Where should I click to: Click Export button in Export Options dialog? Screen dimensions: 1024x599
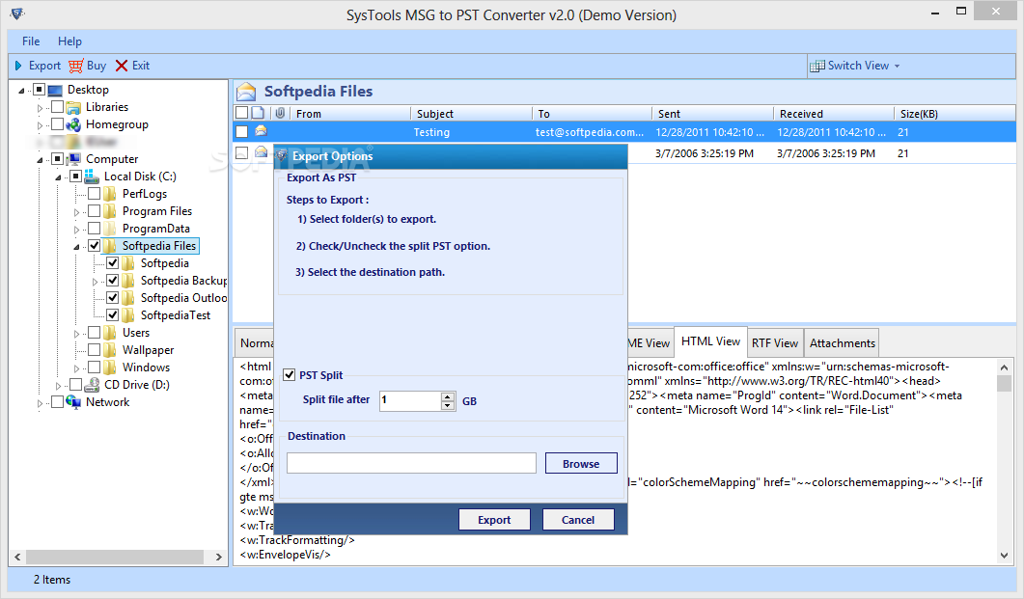(494, 519)
